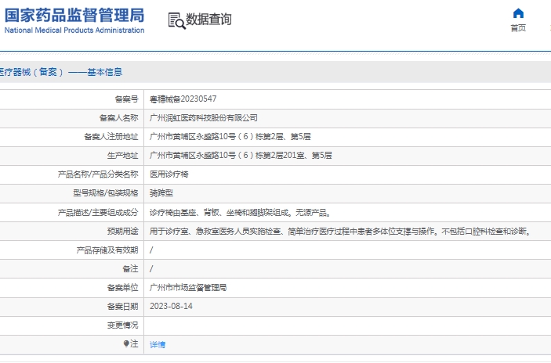The image size is (551, 363).
Task: Click the data query magnifier icon
Action: pyautogui.click(x=177, y=20)
